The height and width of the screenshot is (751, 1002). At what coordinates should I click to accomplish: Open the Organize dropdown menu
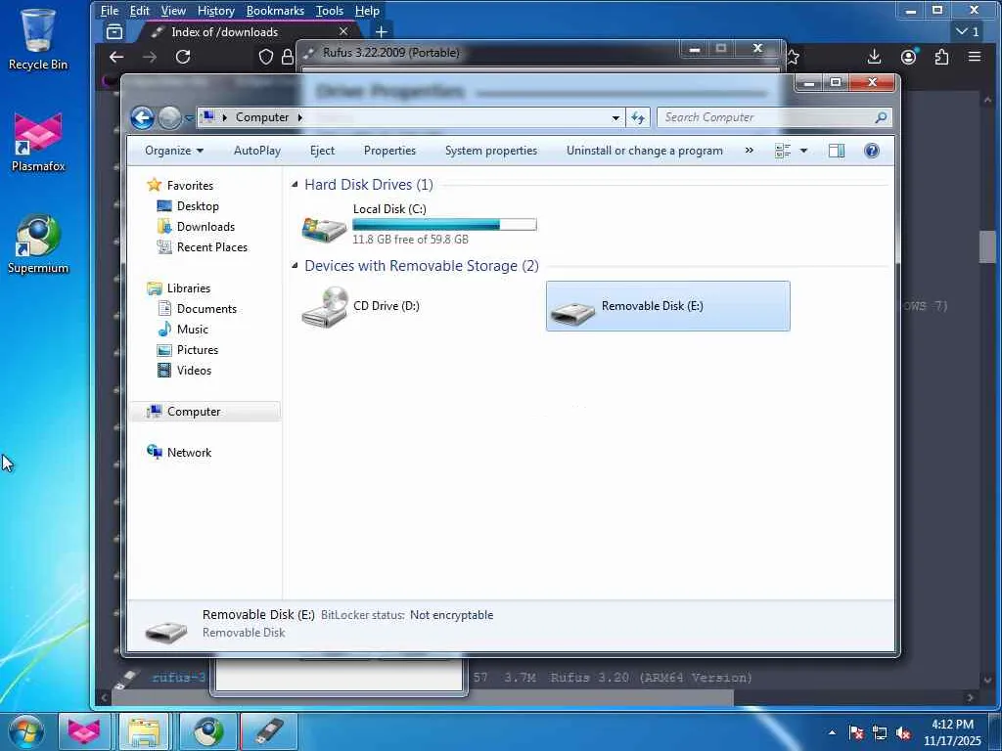point(174,151)
